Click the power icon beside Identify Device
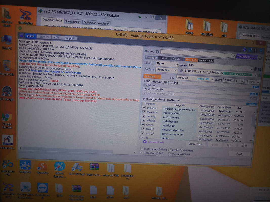This screenshot has width=270, height=202. 260,58
